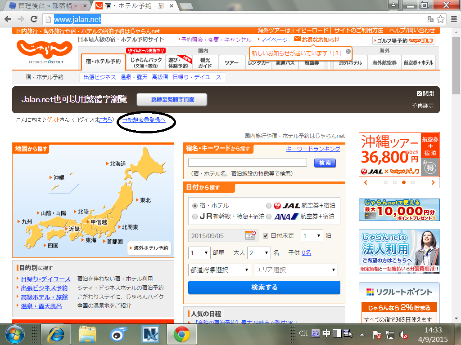Click the 不再顯示 link
Screen dimensions: 461x345
[x=423, y=105]
